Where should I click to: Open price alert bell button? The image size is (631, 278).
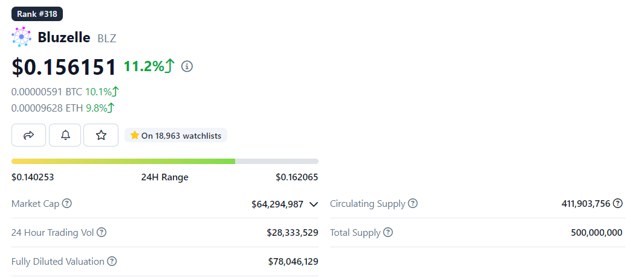pos(66,135)
